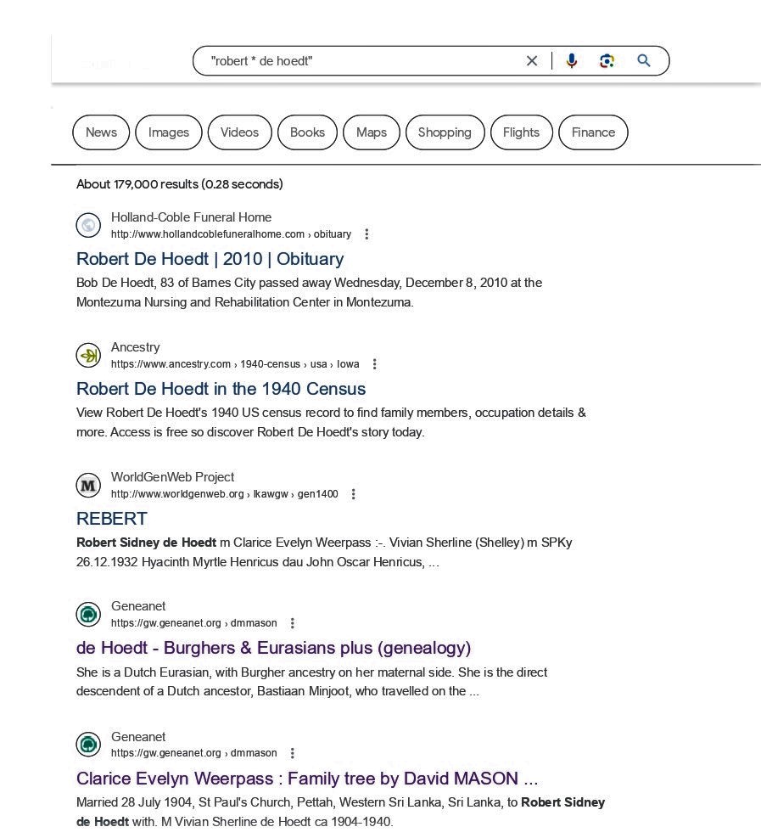Click the first Geneanet tree favicon
Viewport: 761px width, 838px height.
tap(88, 615)
